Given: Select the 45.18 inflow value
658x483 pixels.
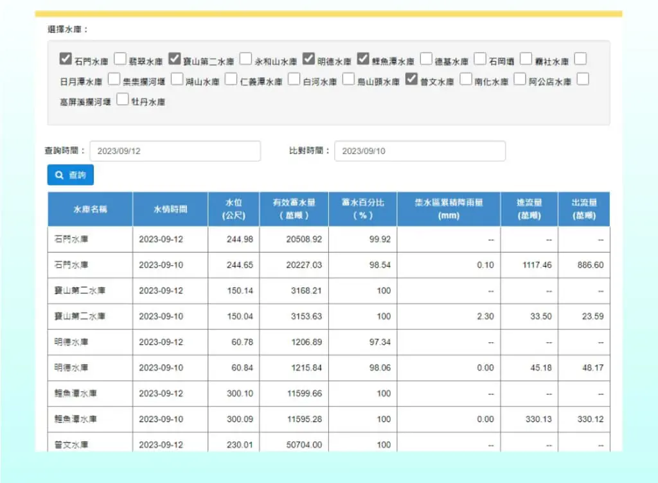Looking at the screenshot, I should pyautogui.click(x=540, y=367).
